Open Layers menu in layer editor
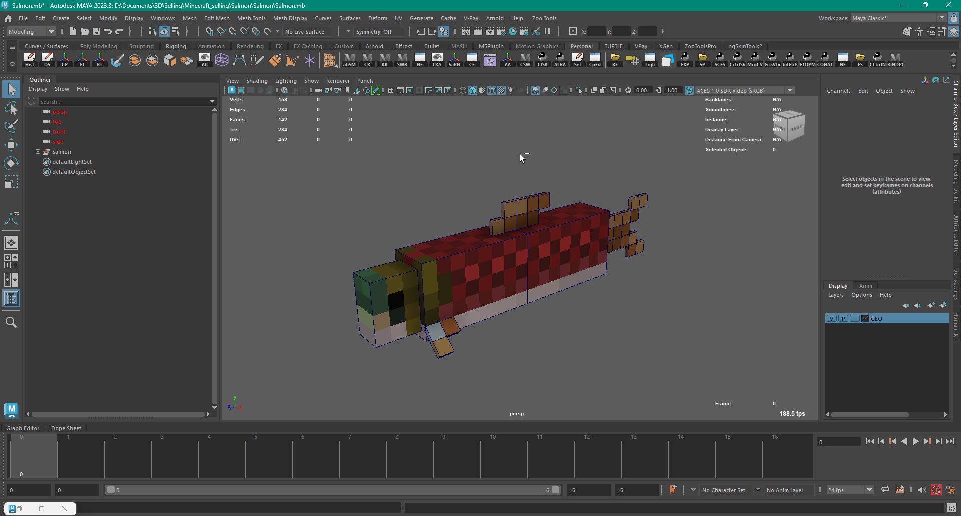 [x=836, y=295]
